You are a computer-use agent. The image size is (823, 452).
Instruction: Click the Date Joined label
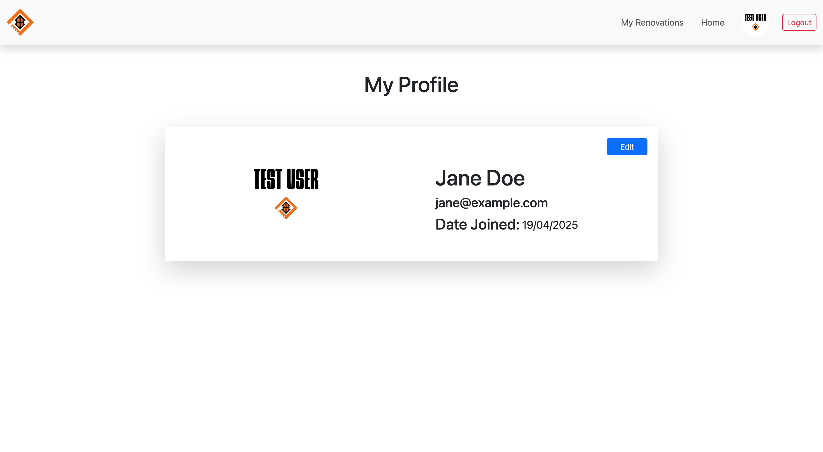pos(477,224)
